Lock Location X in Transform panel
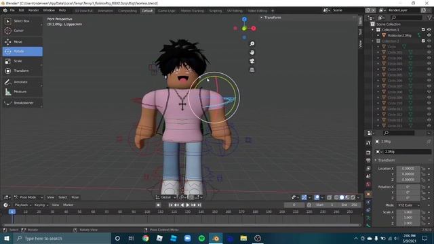The width and height of the screenshot is (434, 244). (x=423, y=169)
